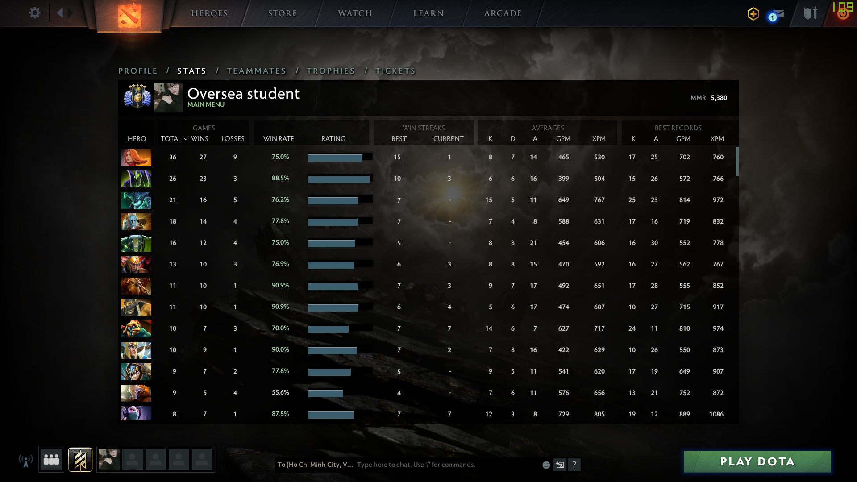Open the TROPHIES tab
The width and height of the screenshot is (857, 482).
click(330, 71)
